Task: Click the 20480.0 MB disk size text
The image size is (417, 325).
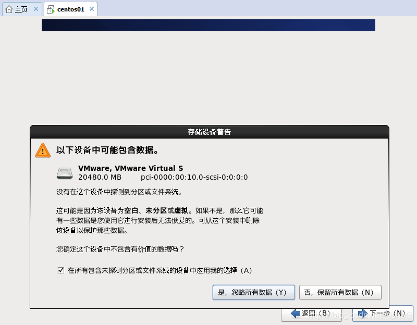Action: coord(100,177)
